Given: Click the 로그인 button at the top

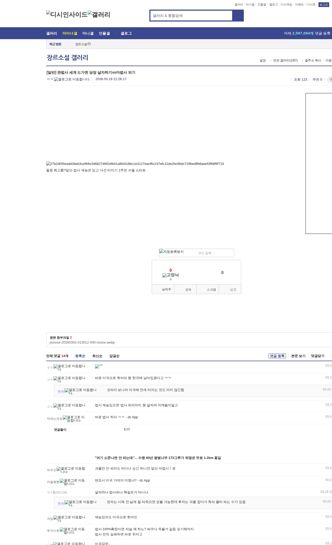Looking at the screenshot, I should 323,5.
